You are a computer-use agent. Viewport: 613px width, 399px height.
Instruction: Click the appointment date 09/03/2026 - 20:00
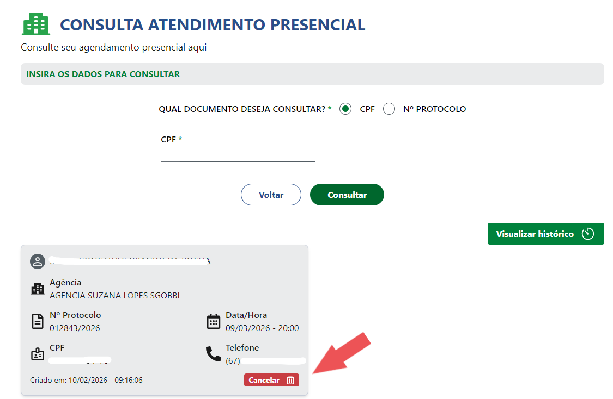(262, 328)
